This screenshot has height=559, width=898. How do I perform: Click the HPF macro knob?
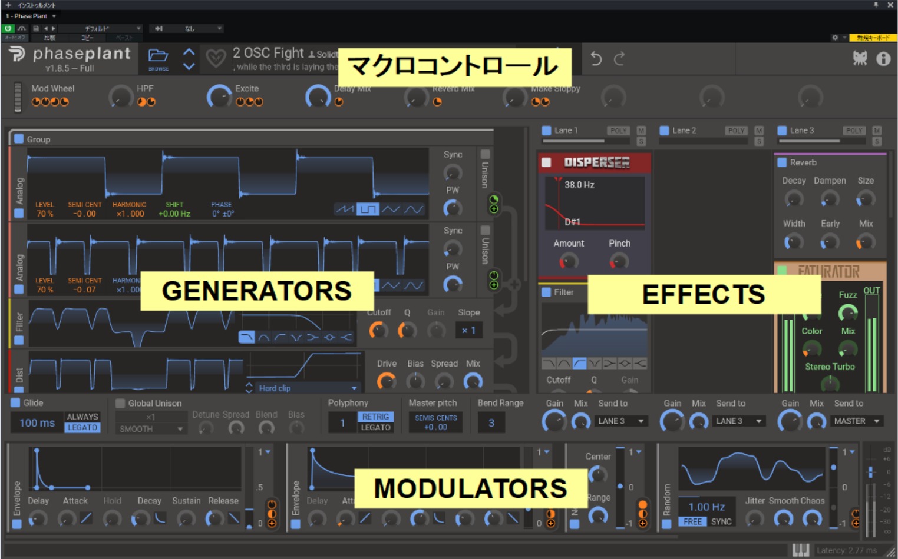(121, 97)
